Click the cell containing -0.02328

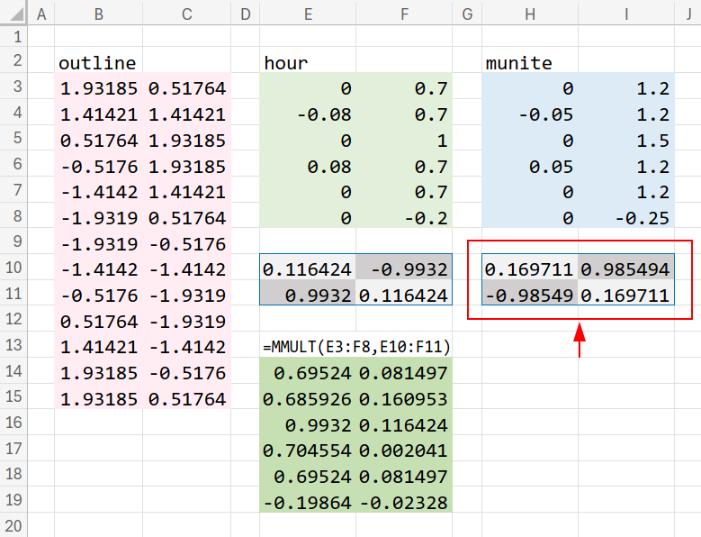point(404,502)
